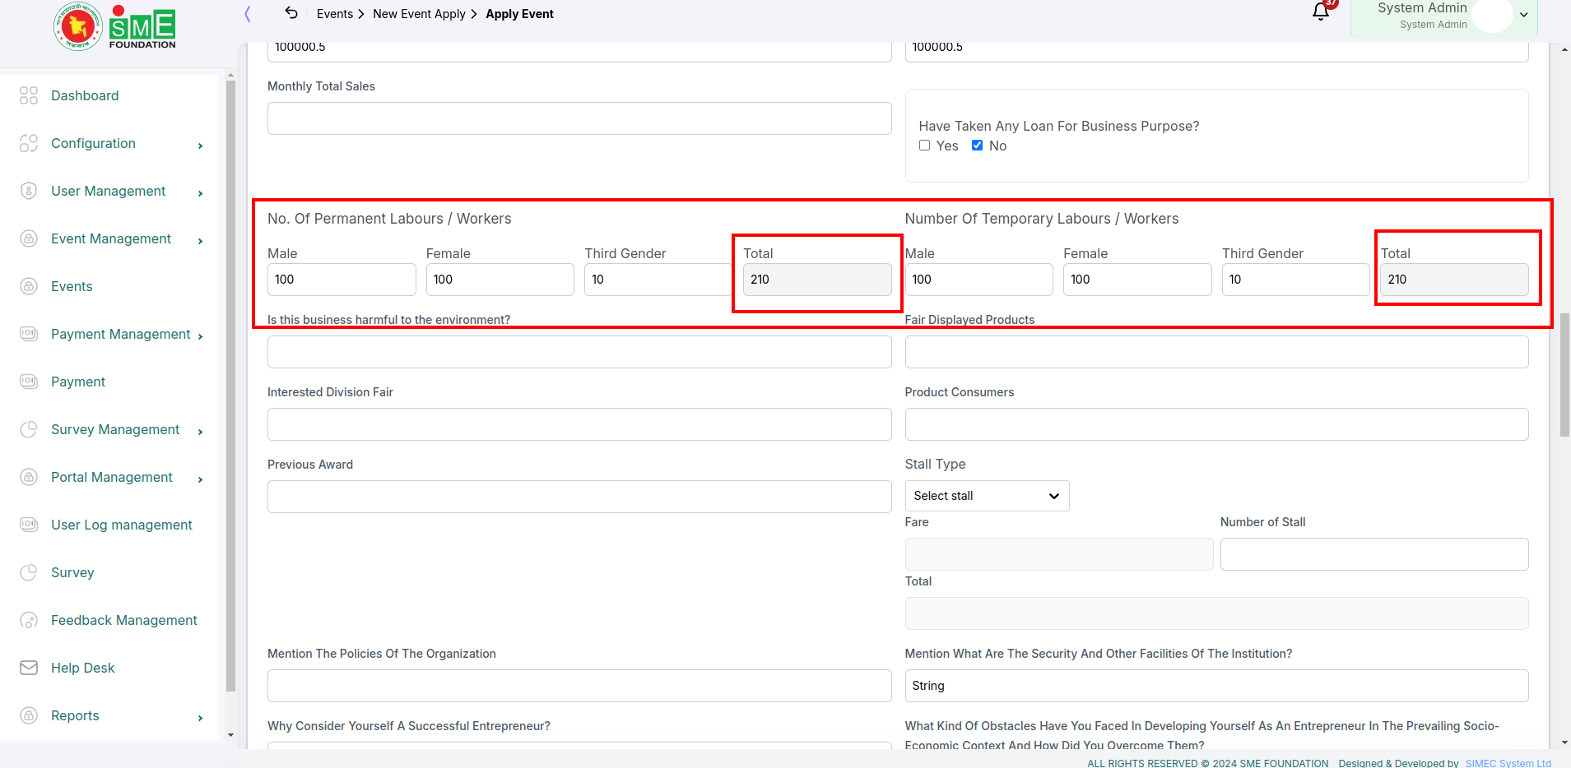Open Feedback Management menu item
This screenshot has height=768, width=1571.
point(124,620)
